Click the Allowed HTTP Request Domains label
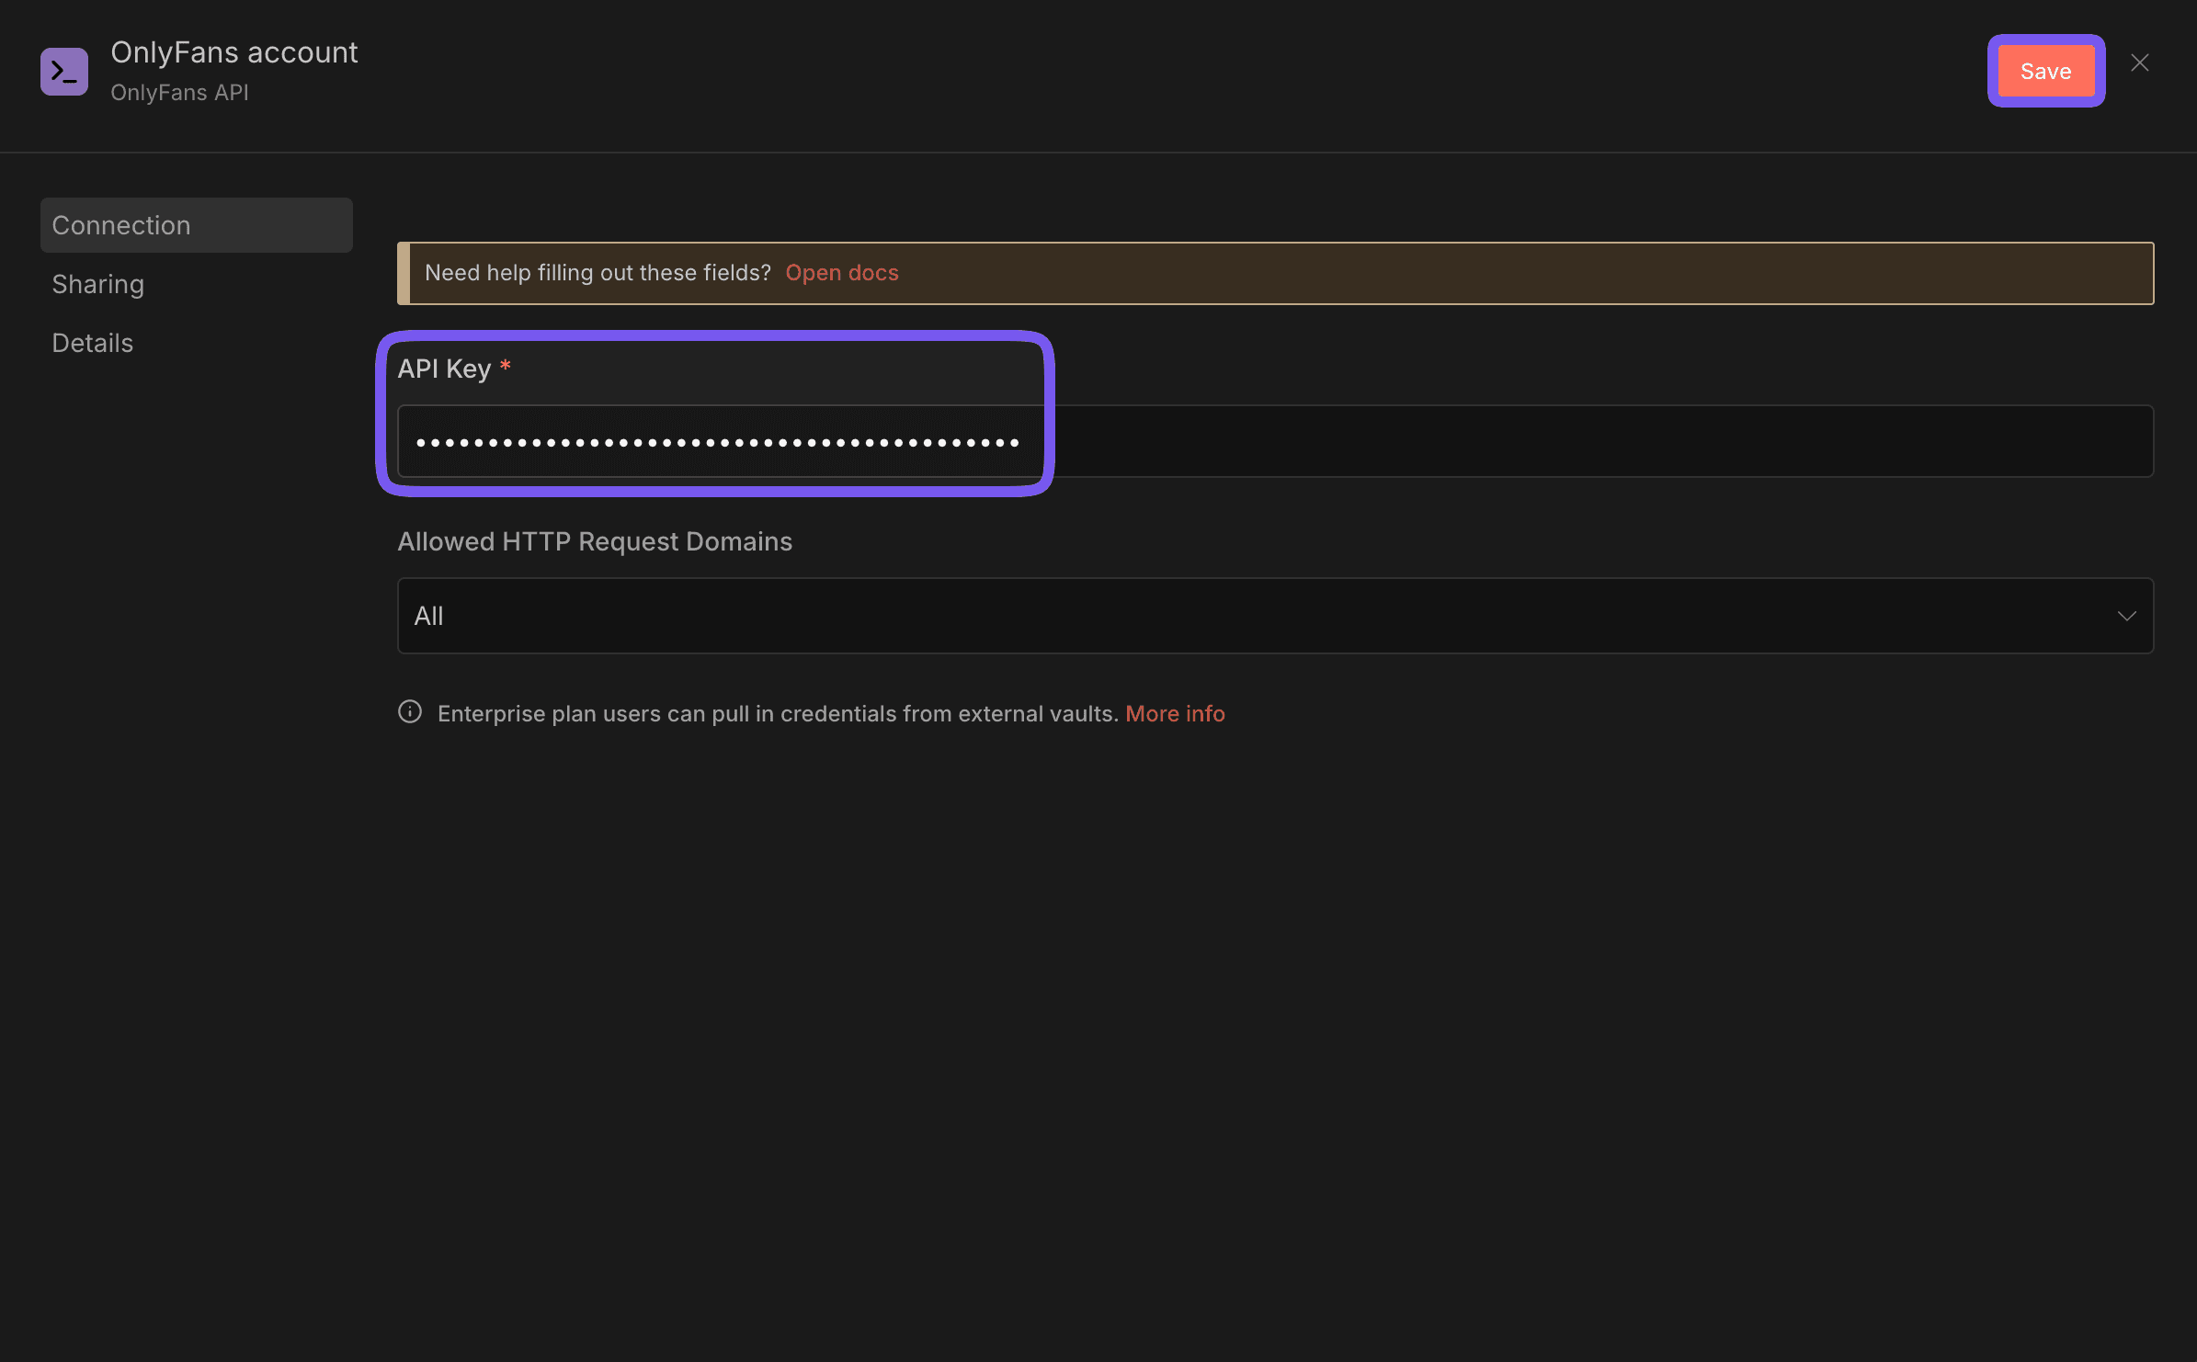The image size is (2197, 1362). pyautogui.click(x=594, y=541)
